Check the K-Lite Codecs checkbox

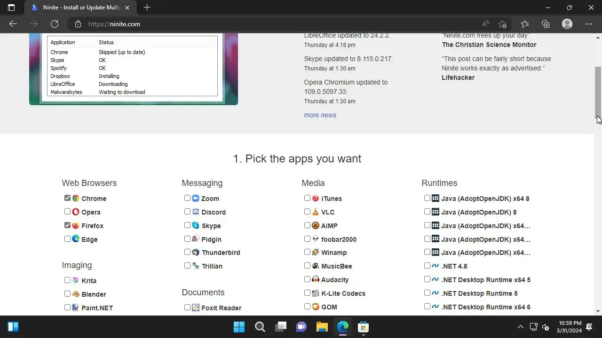coord(307,293)
